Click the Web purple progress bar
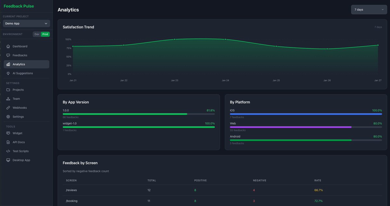Screen dimensions: 390x206 pos(306,127)
